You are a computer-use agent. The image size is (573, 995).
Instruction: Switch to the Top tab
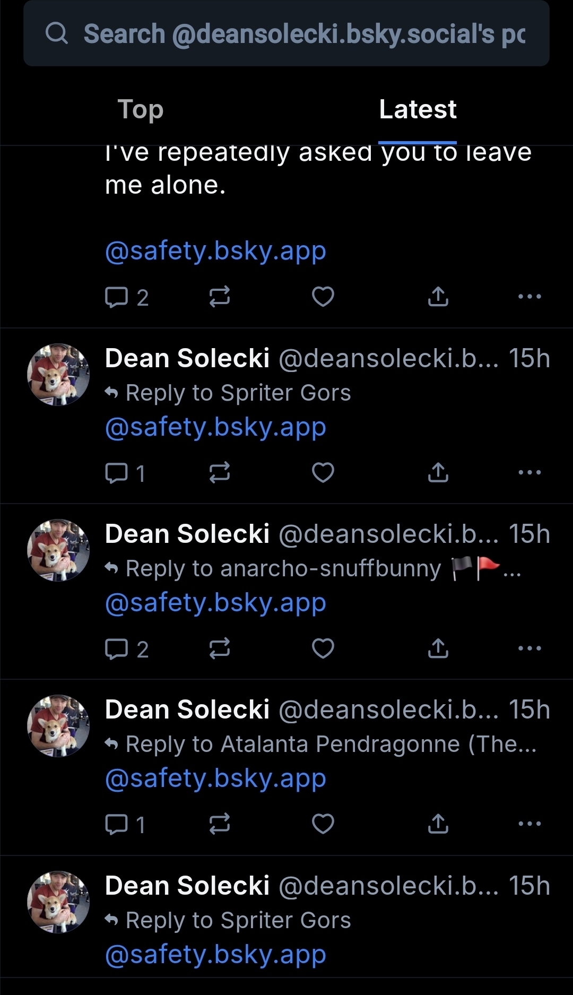tap(140, 109)
